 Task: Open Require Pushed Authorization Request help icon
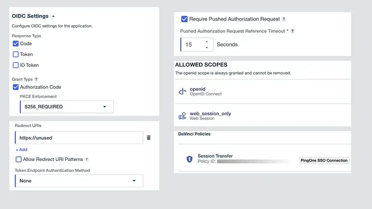click(284, 19)
